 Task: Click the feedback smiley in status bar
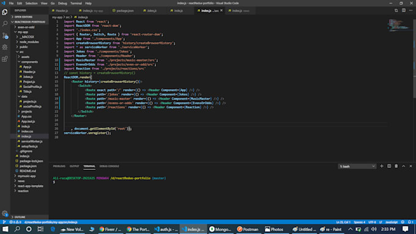(403, 222)
